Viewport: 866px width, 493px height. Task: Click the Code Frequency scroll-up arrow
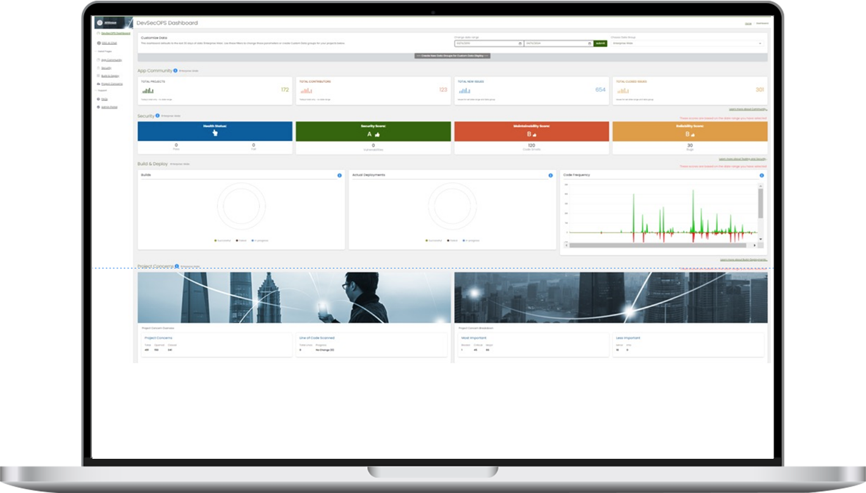click(x=761, y=187)
